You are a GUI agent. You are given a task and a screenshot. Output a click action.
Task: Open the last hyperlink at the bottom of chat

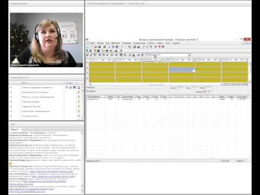tap(31, 190)
